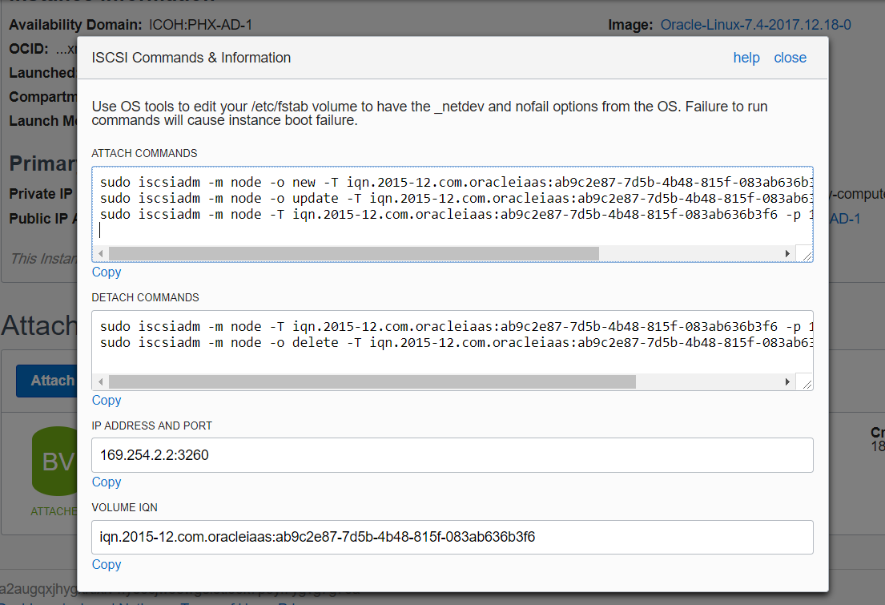Click the attach commands horizontal scrollbar thumb
The width and height of the screenshot is (885, 605).
(x=354, y=254)
